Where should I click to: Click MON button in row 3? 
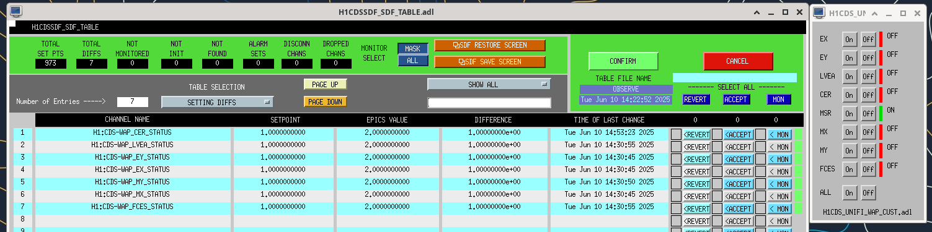tap(779, 159)
